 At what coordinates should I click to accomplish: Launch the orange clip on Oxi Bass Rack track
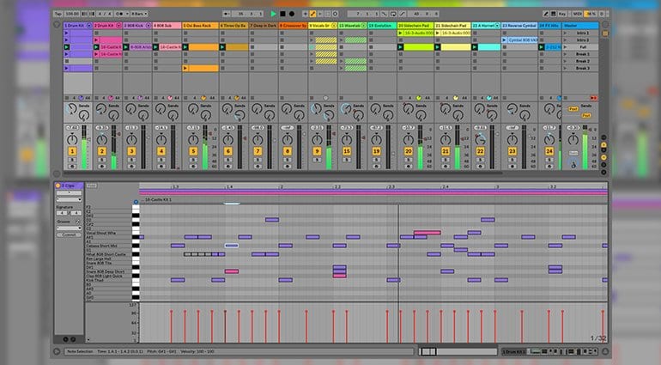point(185,47)
